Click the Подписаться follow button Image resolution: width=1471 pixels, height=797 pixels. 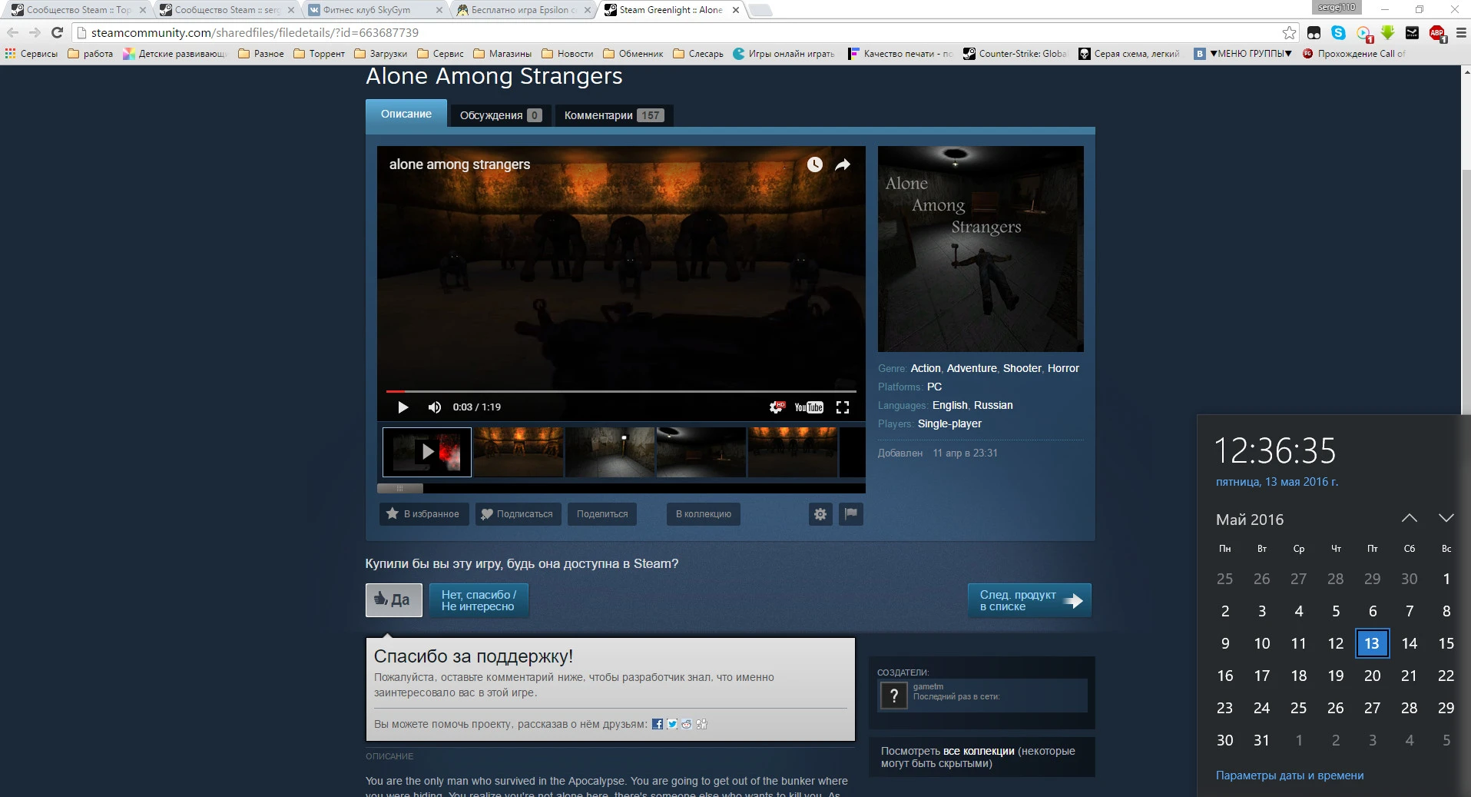tap(518, 514)
